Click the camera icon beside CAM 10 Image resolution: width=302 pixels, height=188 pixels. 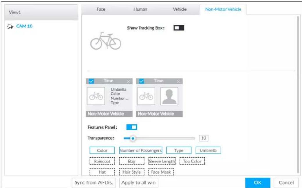(10, 26)
